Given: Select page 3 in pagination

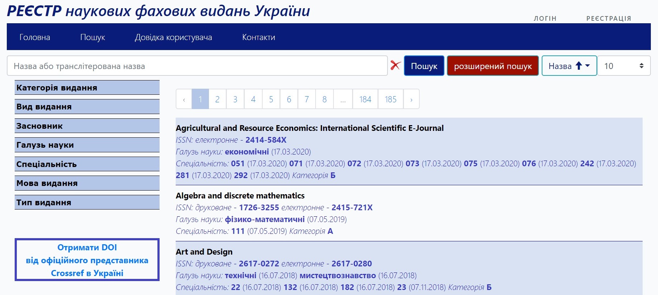Looking at the screenshot, I should 235,99.
